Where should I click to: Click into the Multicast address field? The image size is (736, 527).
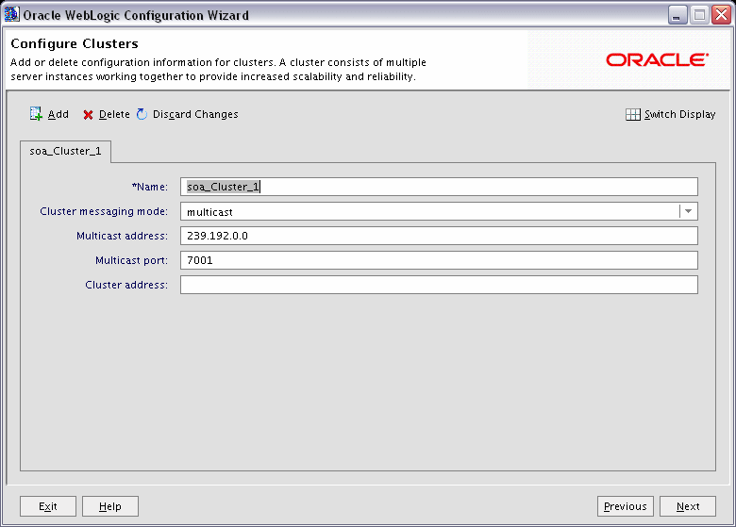(x=439, y=236)
